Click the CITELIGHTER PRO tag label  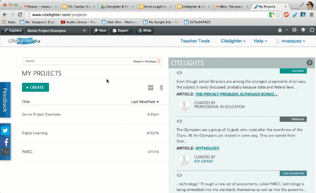tap(293, 173)
